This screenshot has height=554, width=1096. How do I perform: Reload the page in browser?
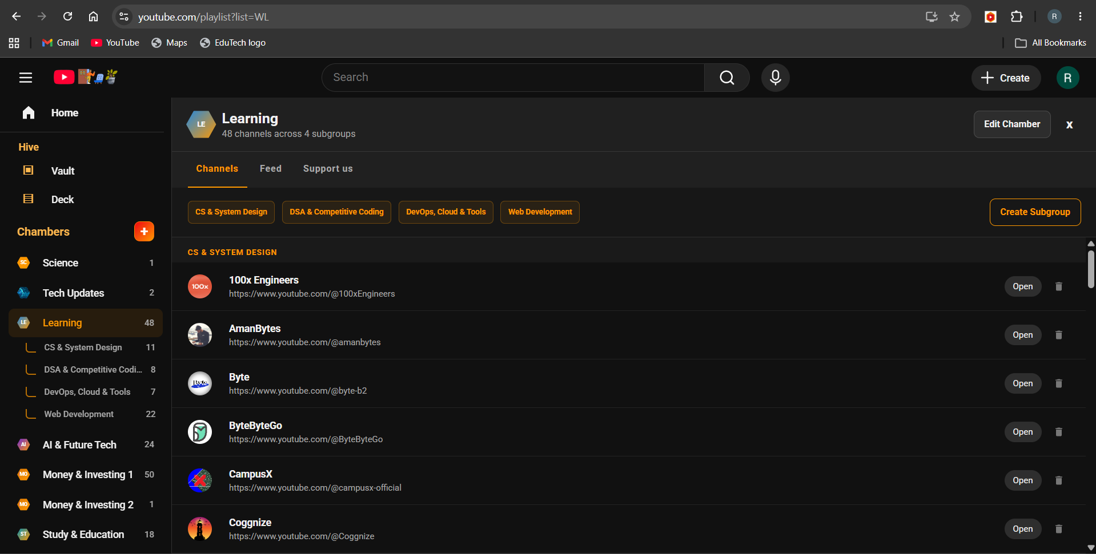point(67,17)
